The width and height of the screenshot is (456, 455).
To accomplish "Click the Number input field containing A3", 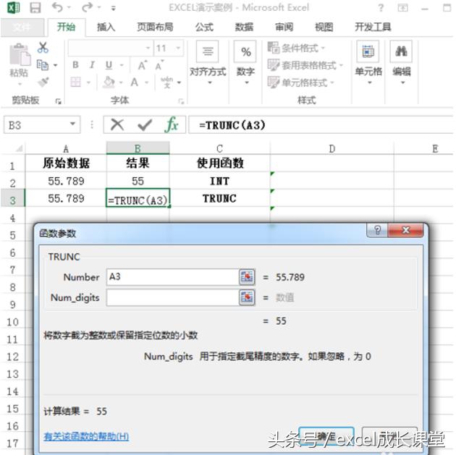I will 172,276.
